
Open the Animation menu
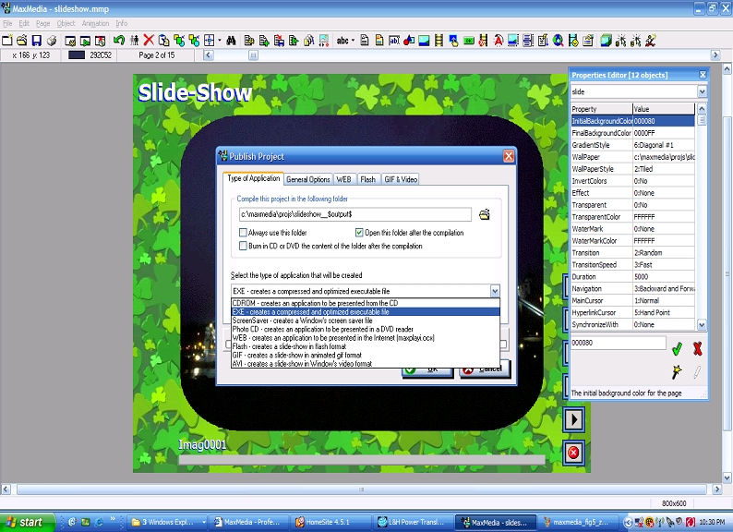95,23
